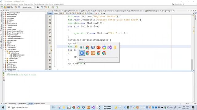Switch to the HospitalConsole.java tab
197x110 pixels.
tap(72, 11)
